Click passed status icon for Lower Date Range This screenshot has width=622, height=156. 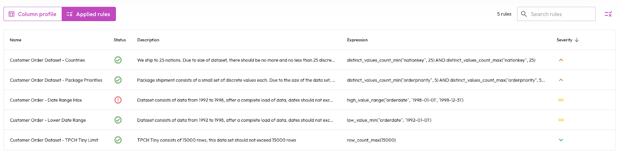tap(118, 120)
